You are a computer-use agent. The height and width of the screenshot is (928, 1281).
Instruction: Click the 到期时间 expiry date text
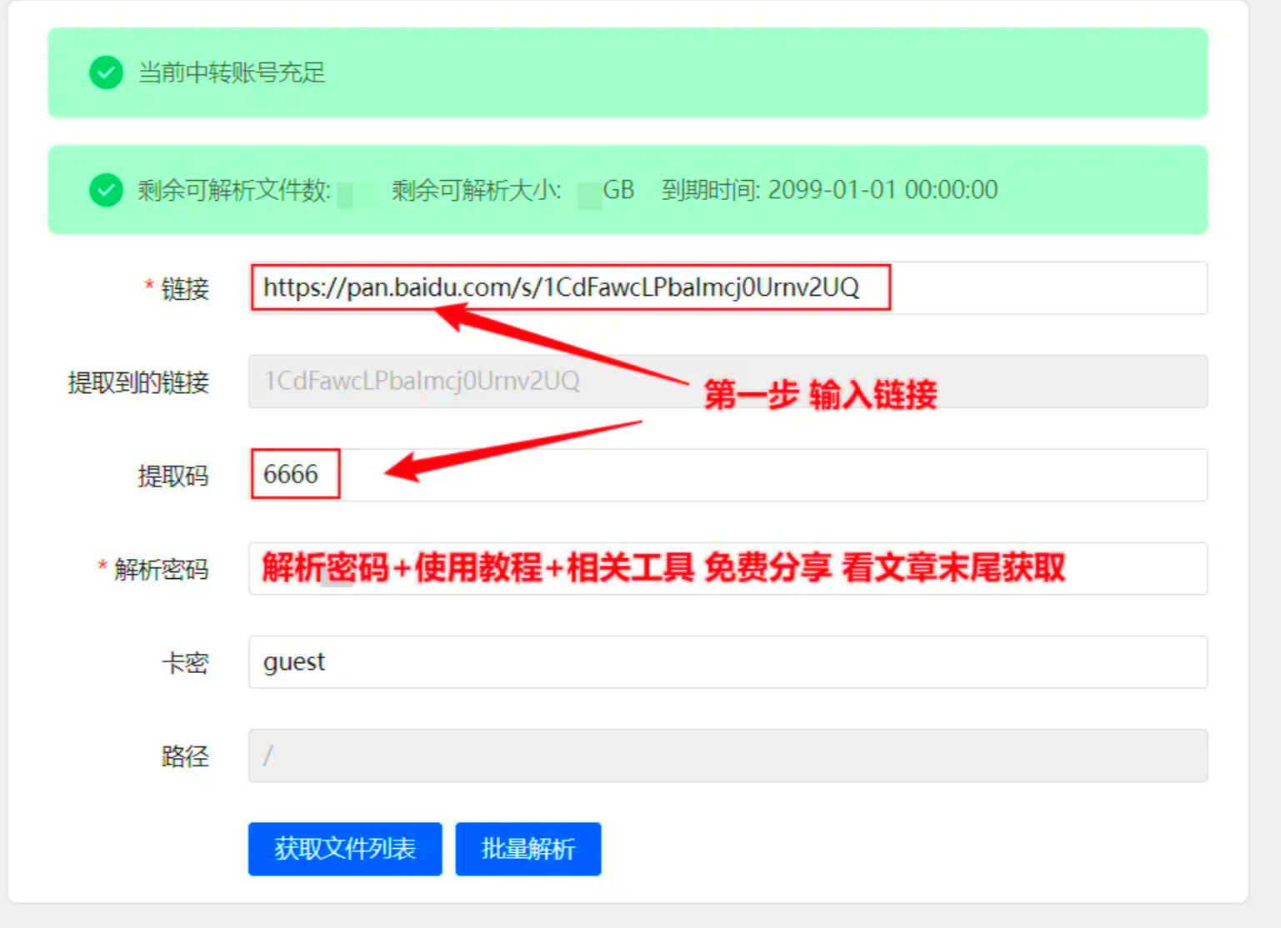pos(828,190)
